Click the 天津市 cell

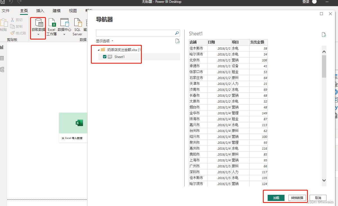coord(198,84)
